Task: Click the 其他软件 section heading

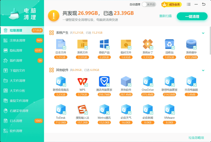Action: pos(62,70)
